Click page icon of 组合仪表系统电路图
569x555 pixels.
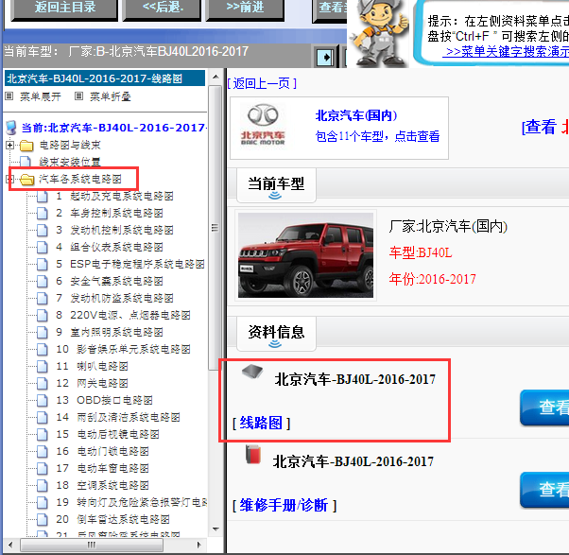(43, 247)
